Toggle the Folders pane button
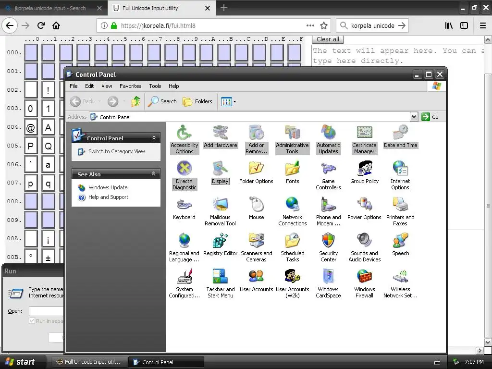492x369 pixels. coord(197,101)
